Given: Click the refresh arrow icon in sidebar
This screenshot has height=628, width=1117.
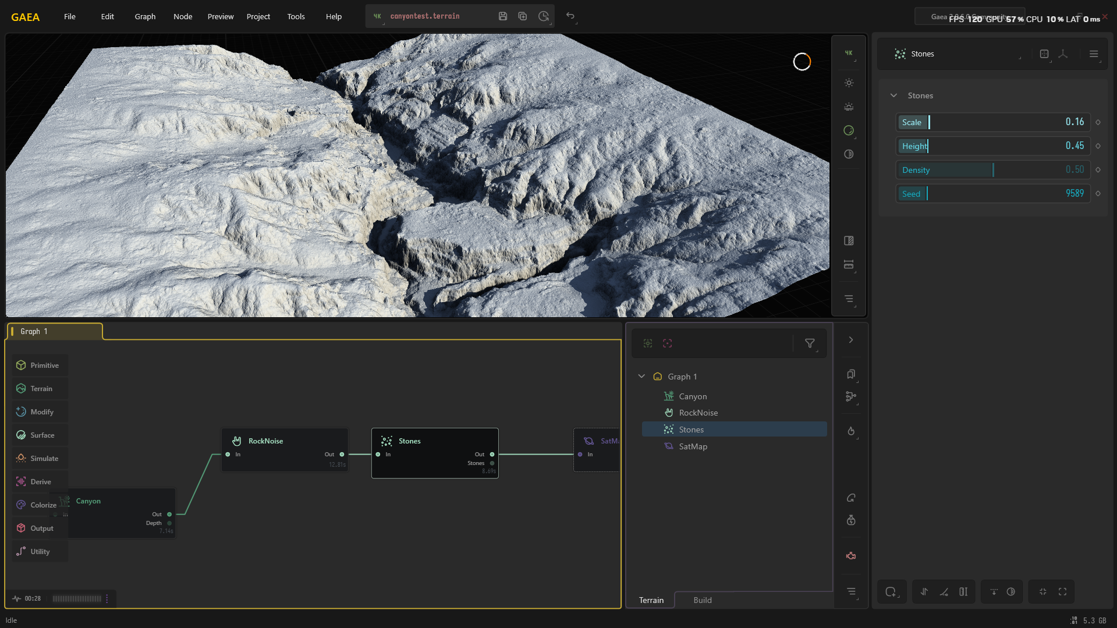Looking at the screenshot, I should tap(851, 498).
